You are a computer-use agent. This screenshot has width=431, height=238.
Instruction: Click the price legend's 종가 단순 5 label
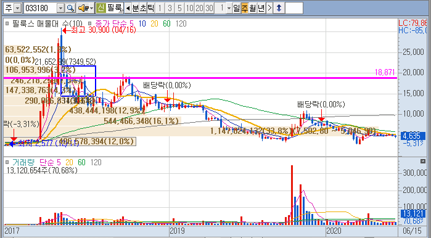click(114, 23)
